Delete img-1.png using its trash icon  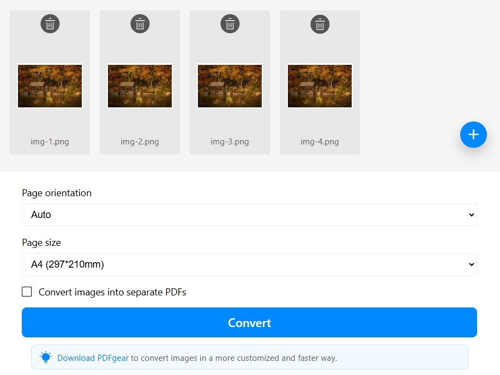point(50,23)
